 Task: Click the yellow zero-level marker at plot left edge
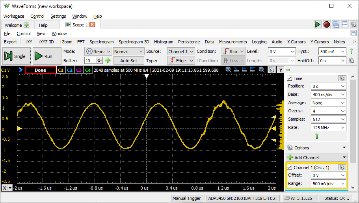pyautogui.click(x=19, y=129)
